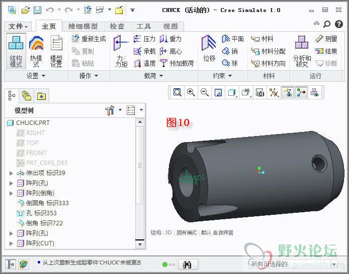Create a Displacement constraint (位移)
The image size is (349, 274).
[x=209, y=49]
